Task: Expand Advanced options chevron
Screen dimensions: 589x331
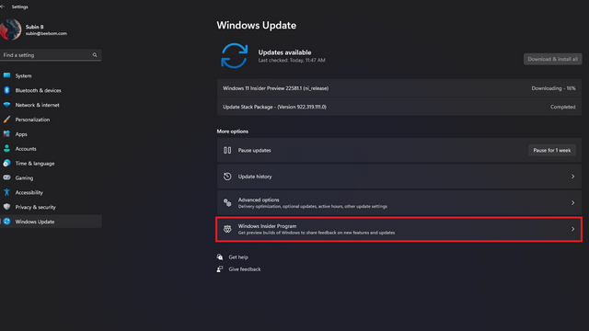Action: pos(572,202)
